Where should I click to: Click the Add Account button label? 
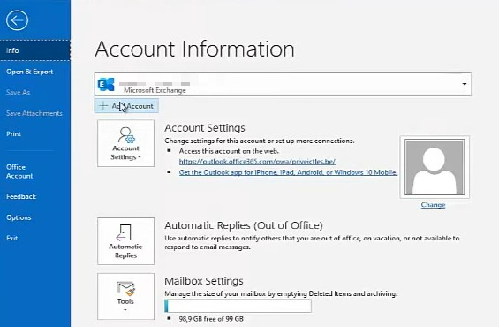click(132, 106)
